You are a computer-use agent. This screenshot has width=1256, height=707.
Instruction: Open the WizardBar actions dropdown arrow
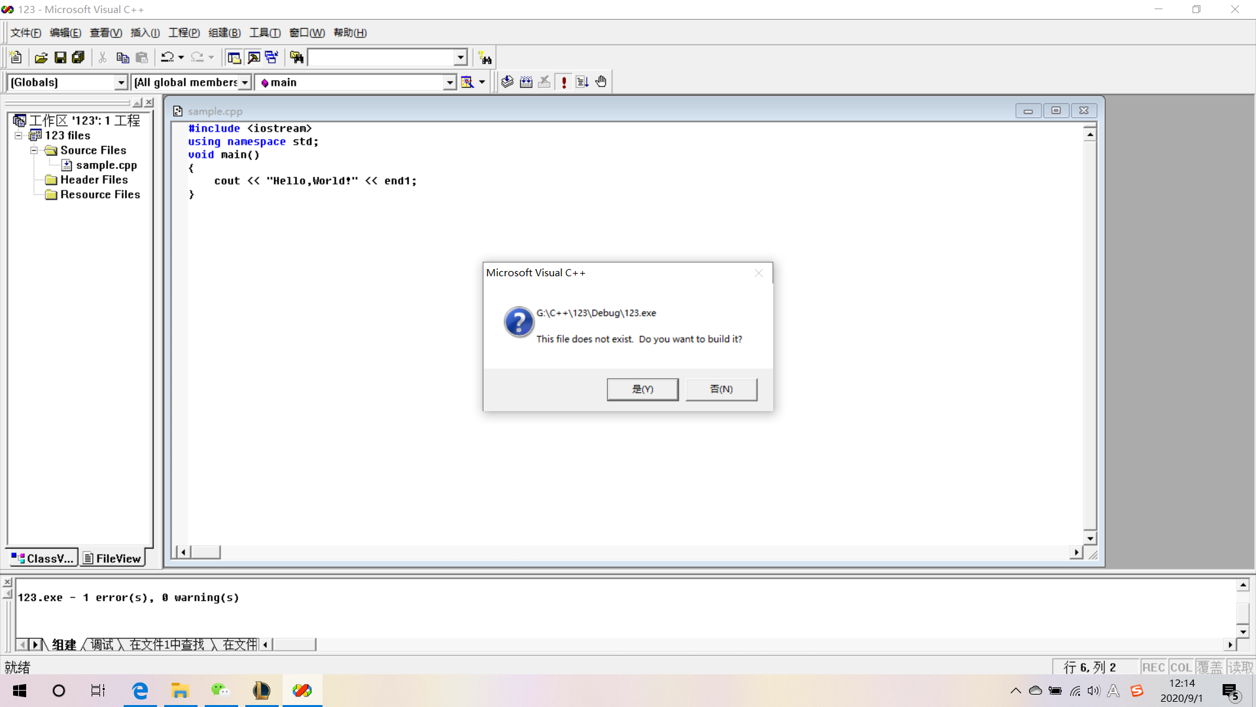482,82
